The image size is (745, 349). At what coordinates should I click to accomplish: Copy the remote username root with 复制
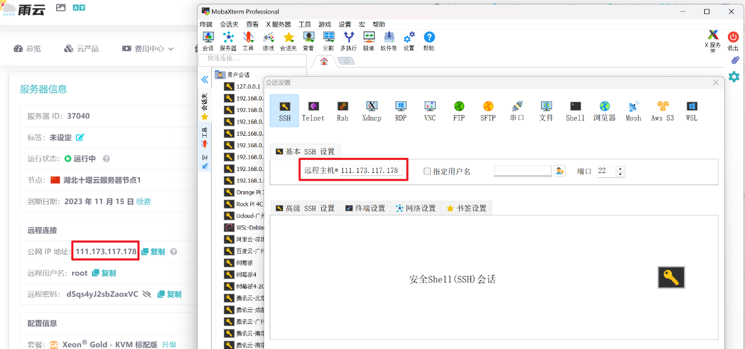point(104,273)
